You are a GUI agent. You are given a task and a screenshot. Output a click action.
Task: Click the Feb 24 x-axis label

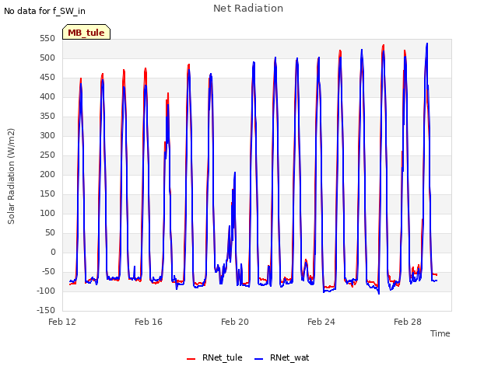point(321,322)
